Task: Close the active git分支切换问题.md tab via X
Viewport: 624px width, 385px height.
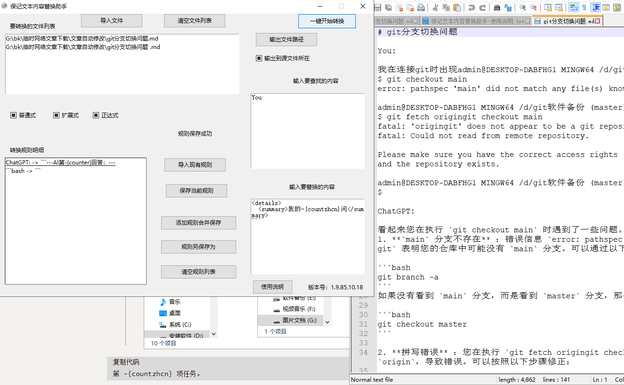Action: tap(597, 21)
